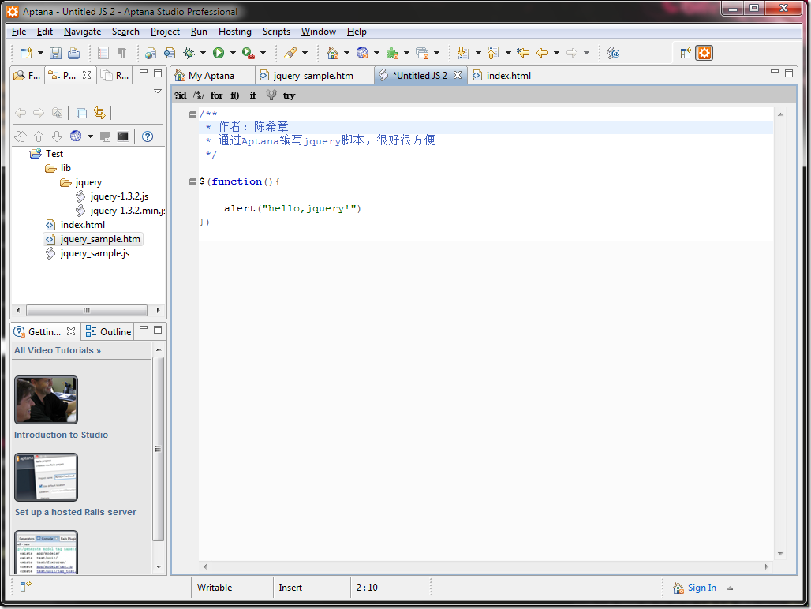Screen dimensions: 811x609
Task: Click the Sign In link
Action: click(702, 588)
